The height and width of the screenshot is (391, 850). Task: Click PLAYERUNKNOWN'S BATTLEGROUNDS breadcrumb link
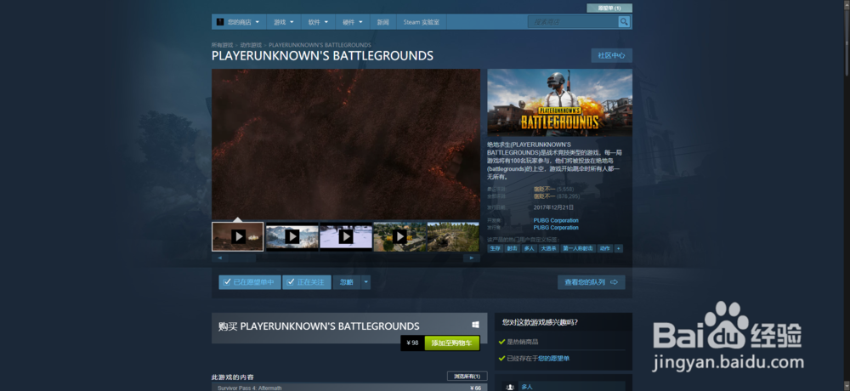(320, 45)
